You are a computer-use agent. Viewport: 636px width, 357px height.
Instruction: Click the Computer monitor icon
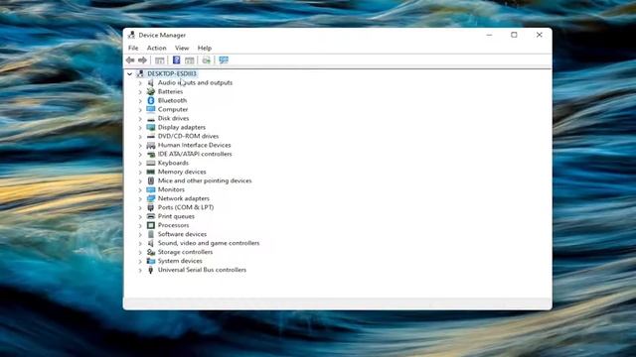[150, 109]
